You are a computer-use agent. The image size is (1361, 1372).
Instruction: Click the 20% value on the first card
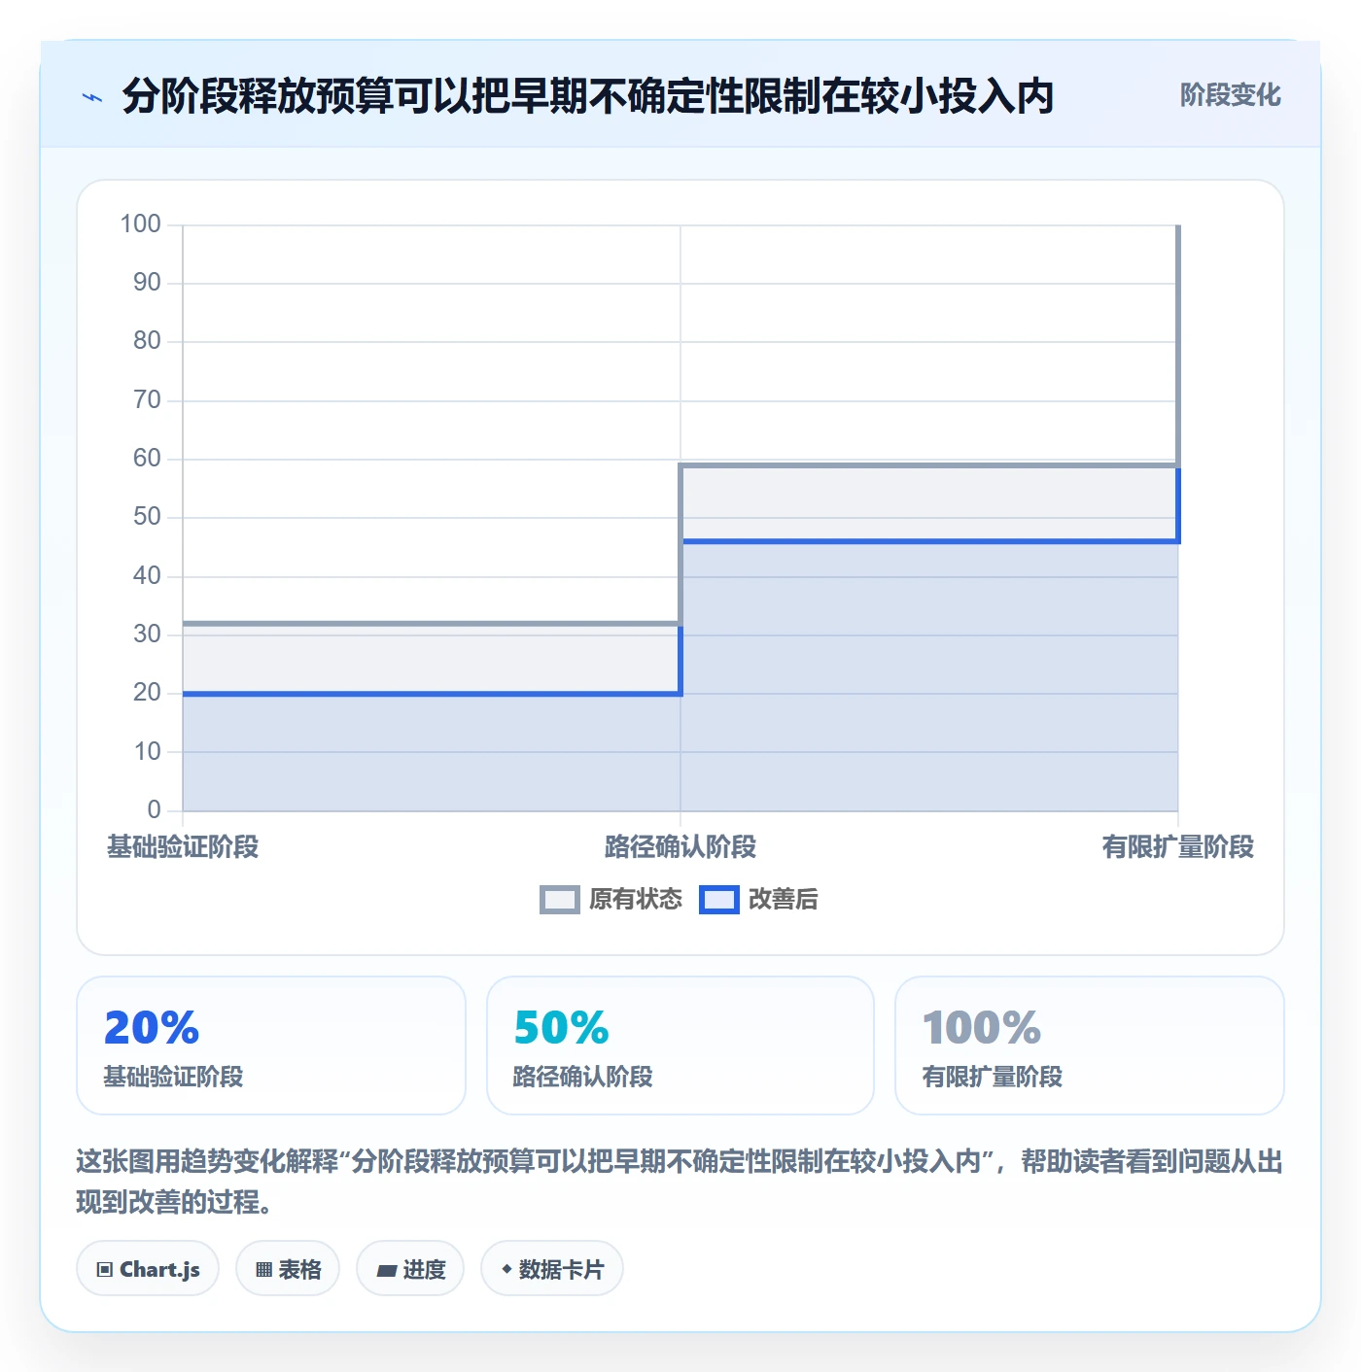coord(152,1027)
